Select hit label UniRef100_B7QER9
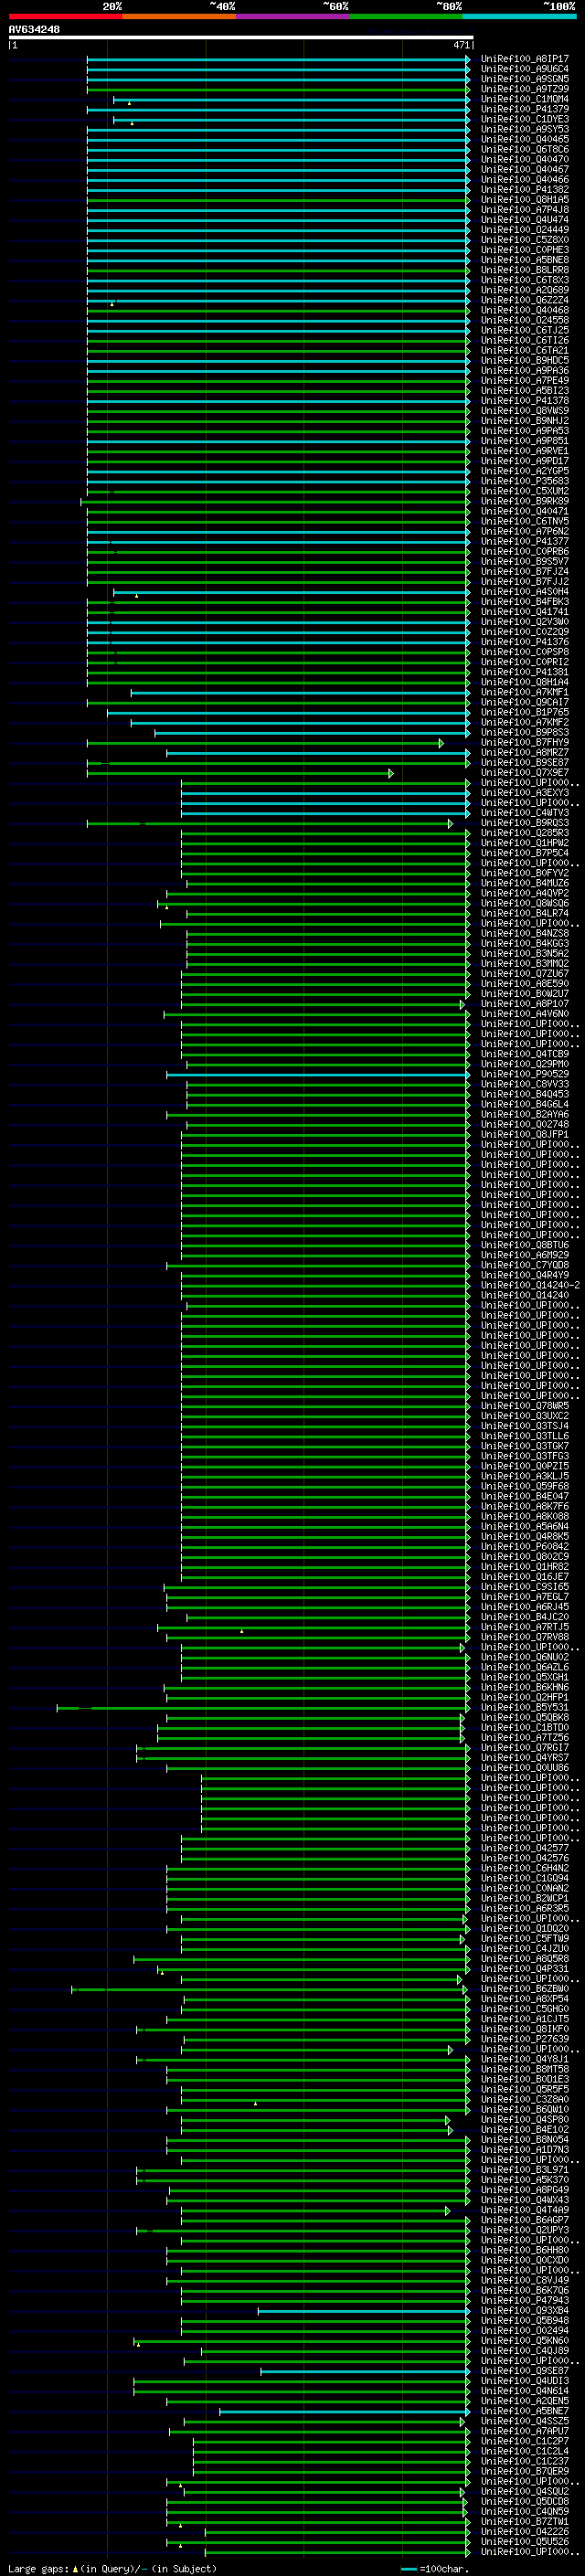Image resolution: width=585 pixels, height=2576 pixels. (525, 2471)
